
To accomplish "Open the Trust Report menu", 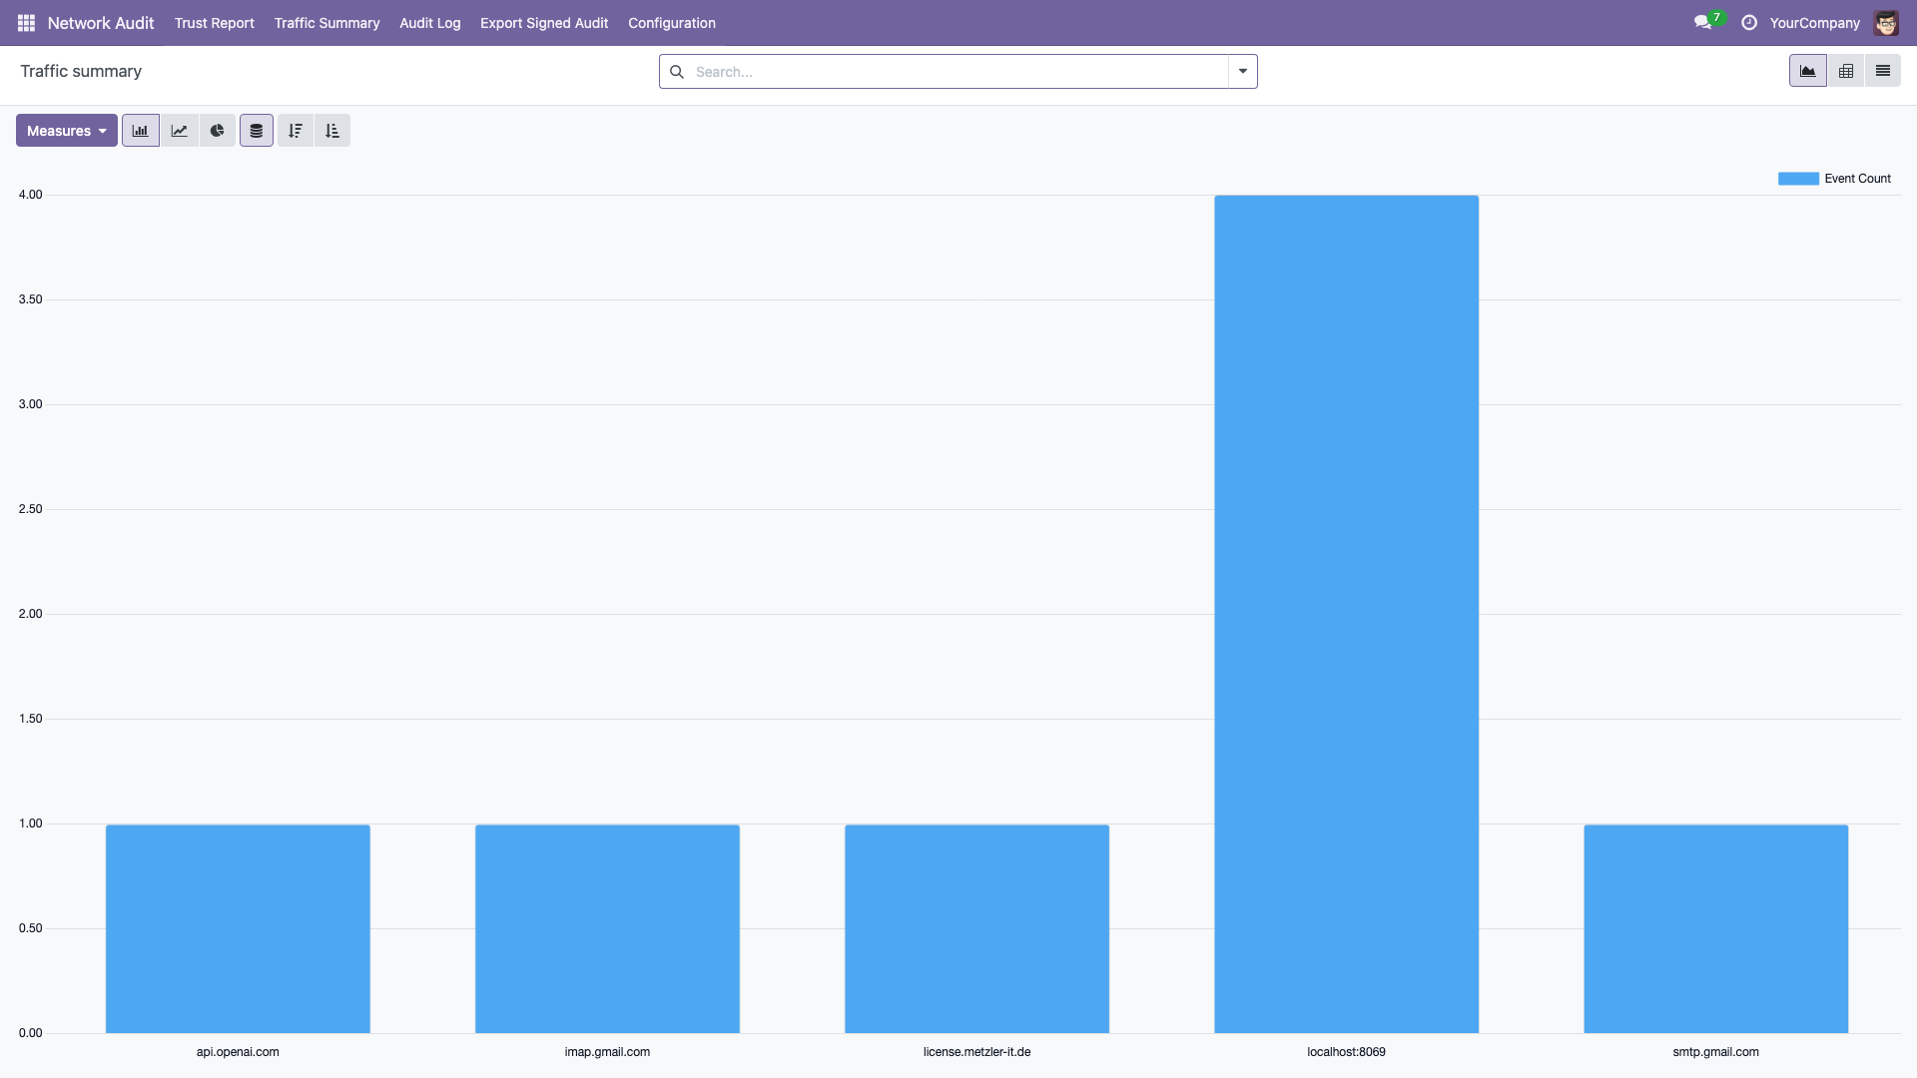I will (x=215, y=23).
